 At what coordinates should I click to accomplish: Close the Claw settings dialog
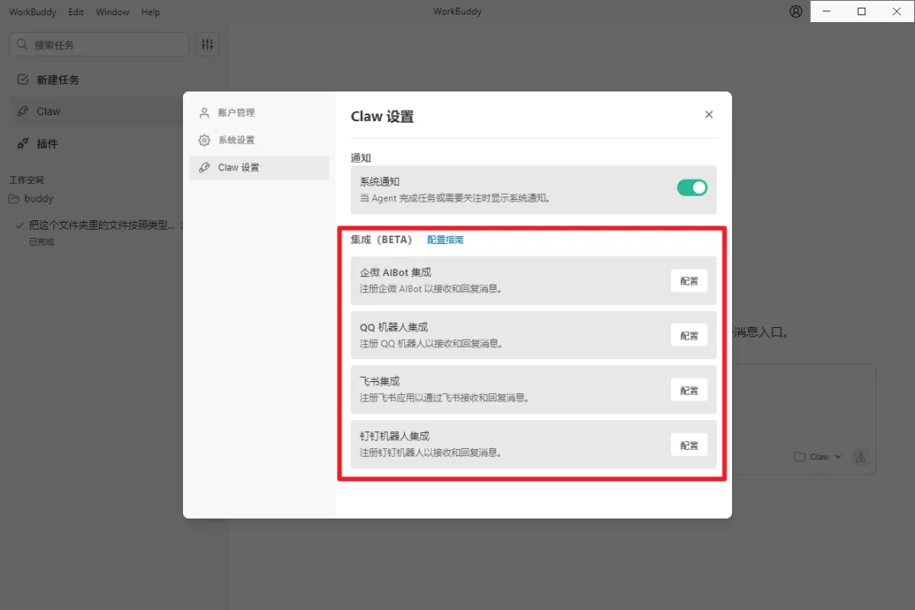coord(709,114)
